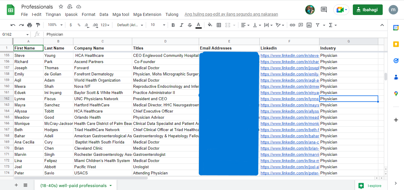
Task: Open the last edit history link
Action: pyautogui.click(x=231, y=14)
